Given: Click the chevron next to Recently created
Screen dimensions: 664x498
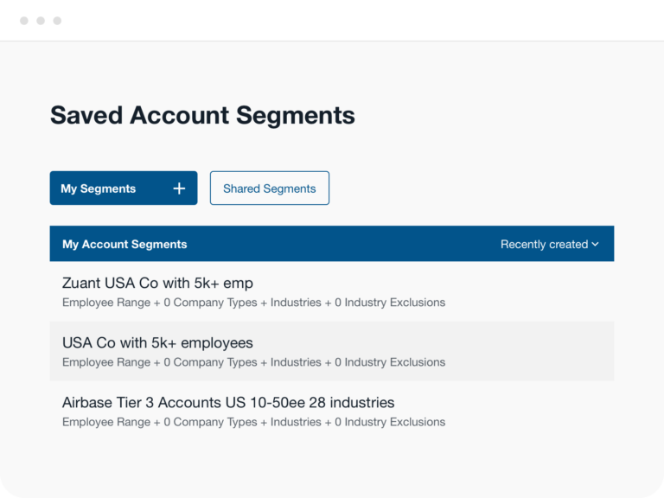Looking at the screenshot, I should tap(595, 245).
